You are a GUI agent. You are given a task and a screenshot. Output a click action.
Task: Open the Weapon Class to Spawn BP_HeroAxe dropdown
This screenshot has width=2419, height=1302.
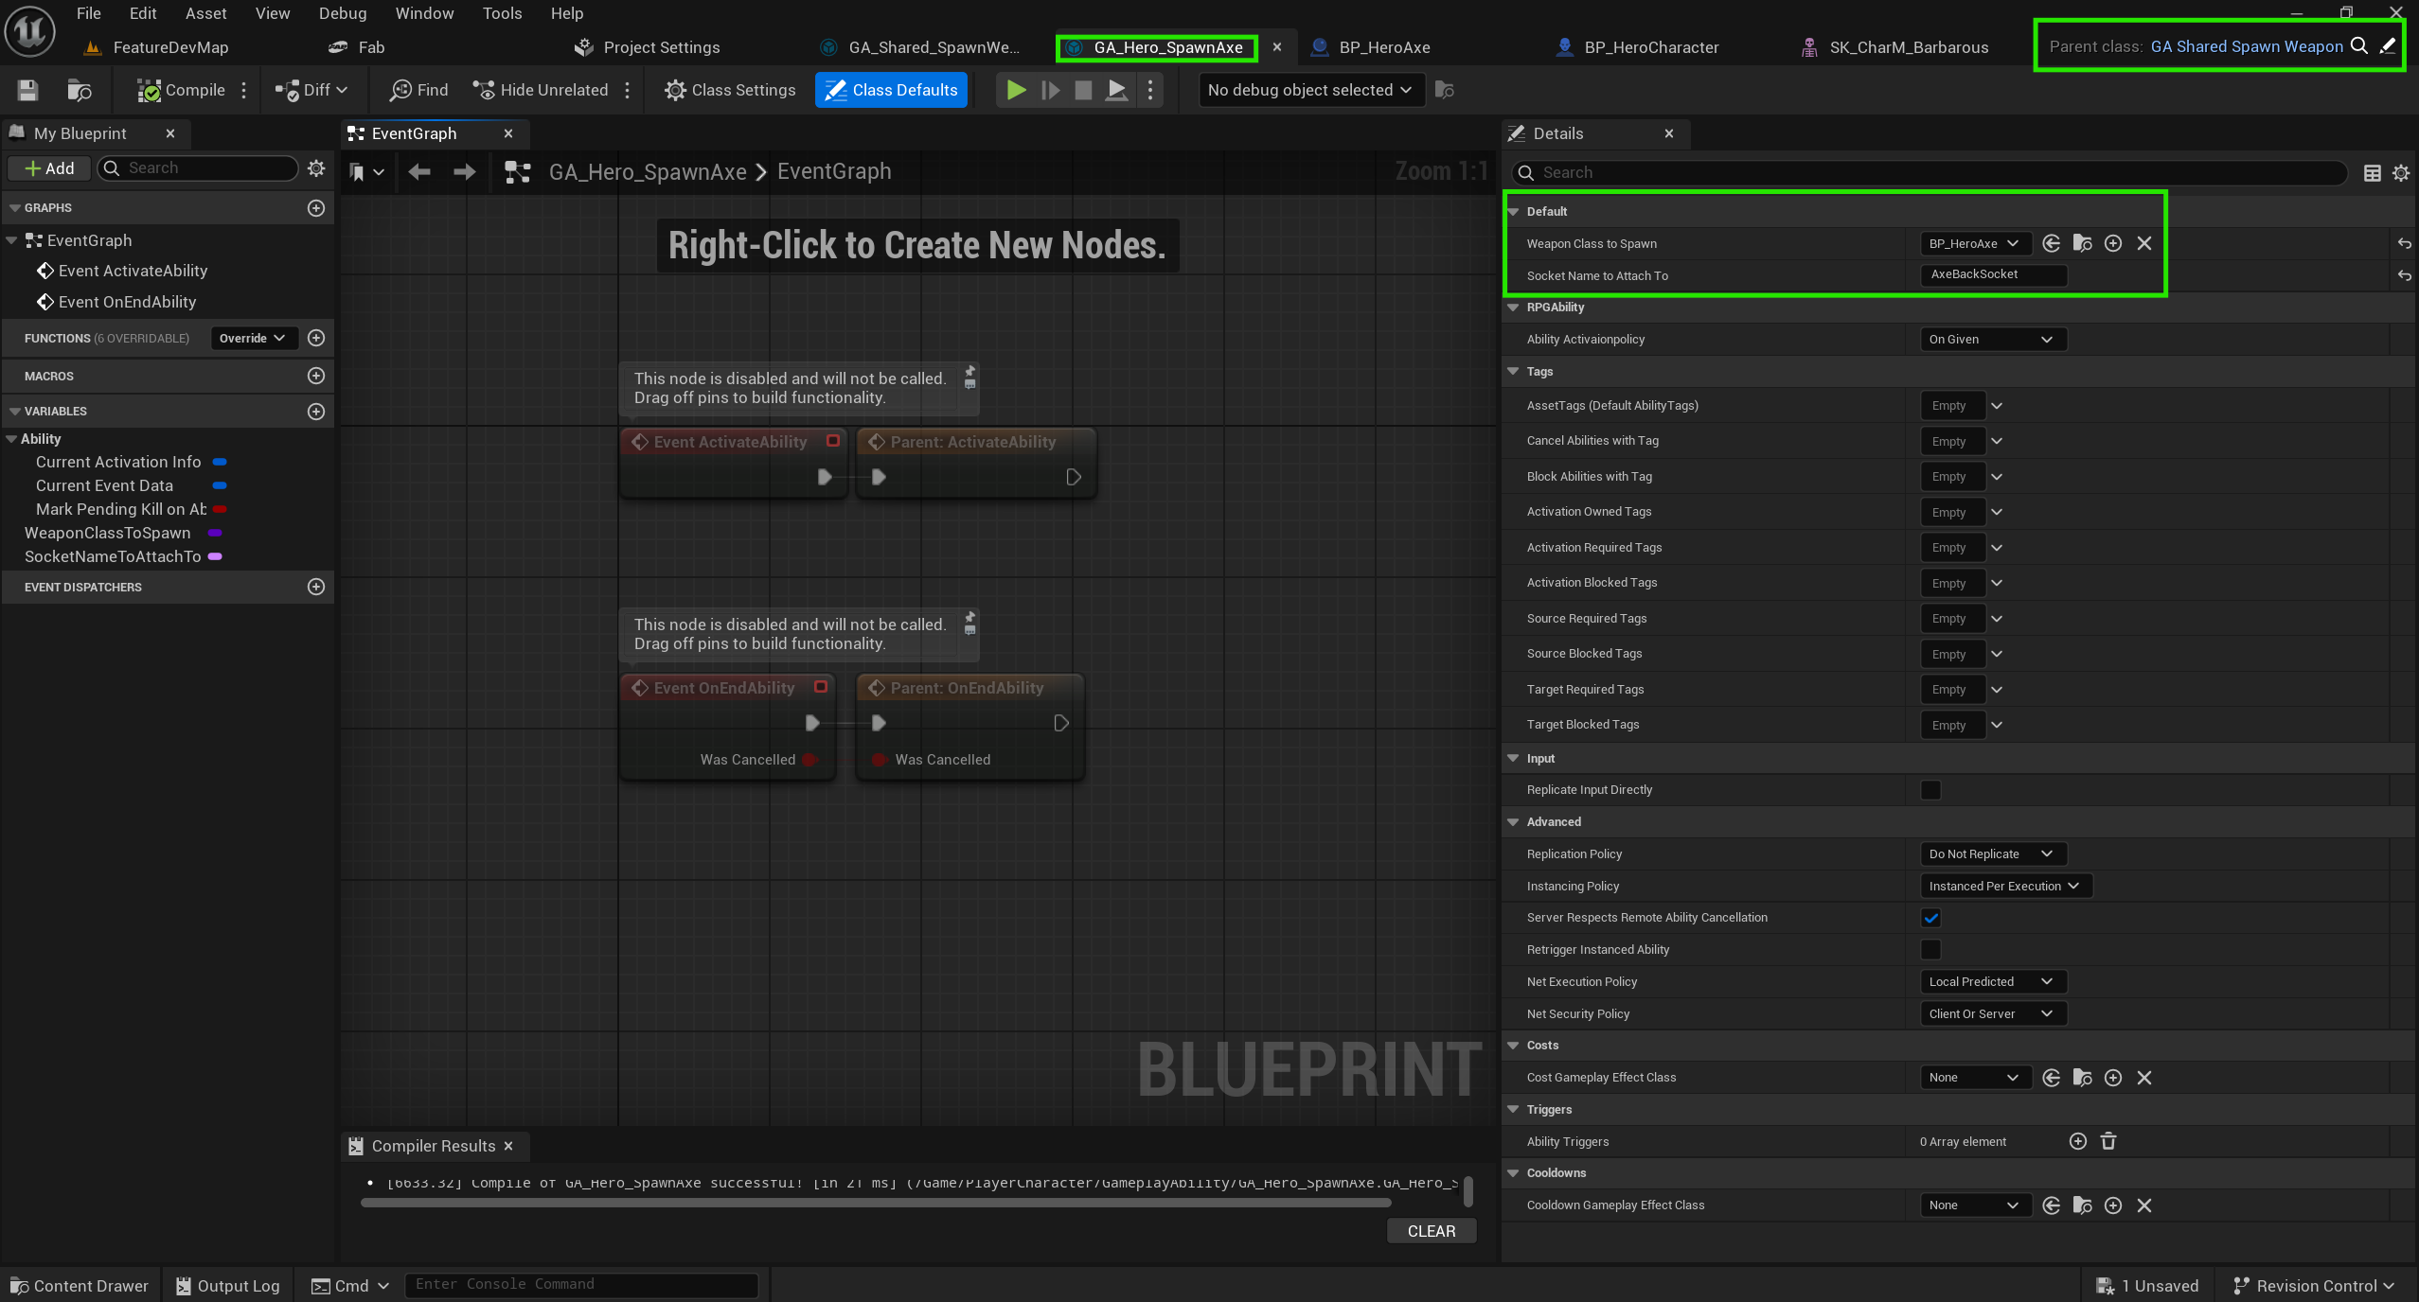1975,244
